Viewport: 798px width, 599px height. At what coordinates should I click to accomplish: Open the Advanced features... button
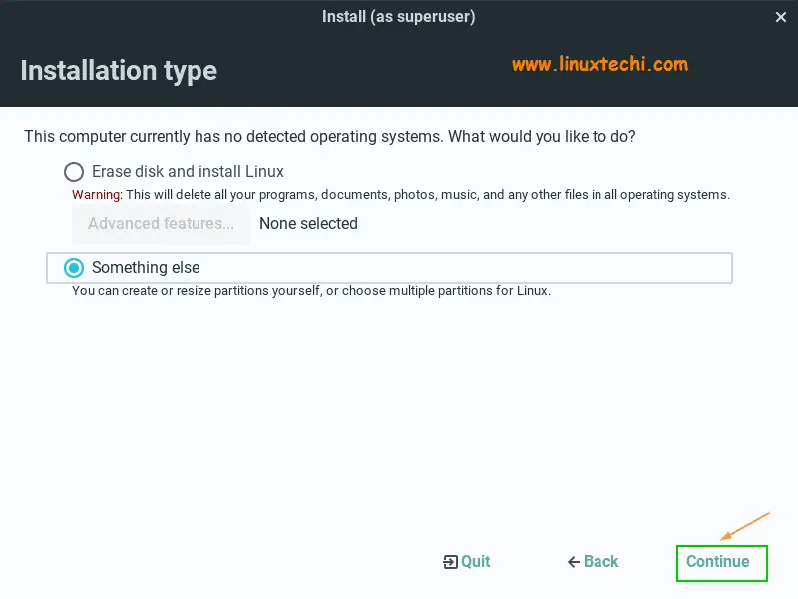[161, 223]
